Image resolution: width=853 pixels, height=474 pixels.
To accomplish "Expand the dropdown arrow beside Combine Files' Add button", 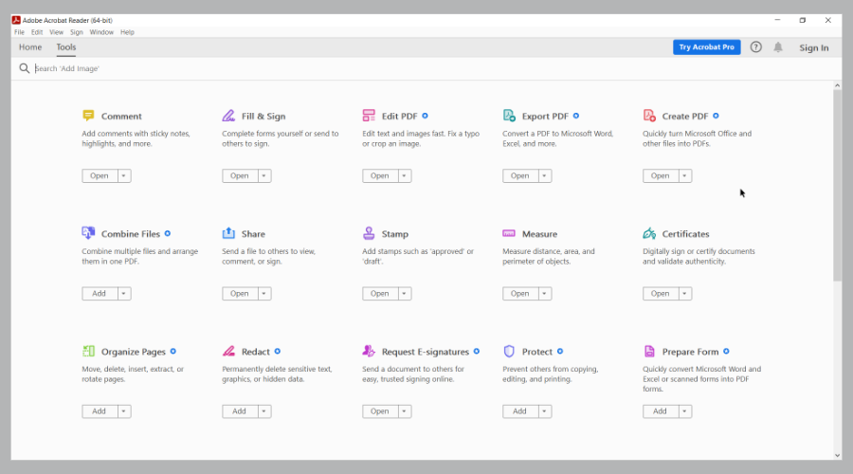I will click(124, 293).
